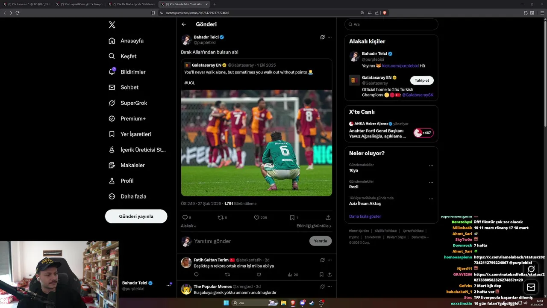Screen dimensions: 547x308
Task: Open İçerik Üreticisi Stüdyosu item
Action: (137, 150)
